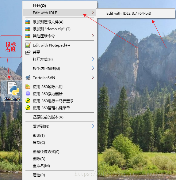The image size is (176, 180).
Task: Click the Notepad++ icon in the menu
Action: (x=28, y=45)
